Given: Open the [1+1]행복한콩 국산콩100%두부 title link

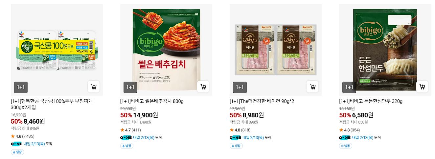Looking at the screenshot, I should pos(52,104).
